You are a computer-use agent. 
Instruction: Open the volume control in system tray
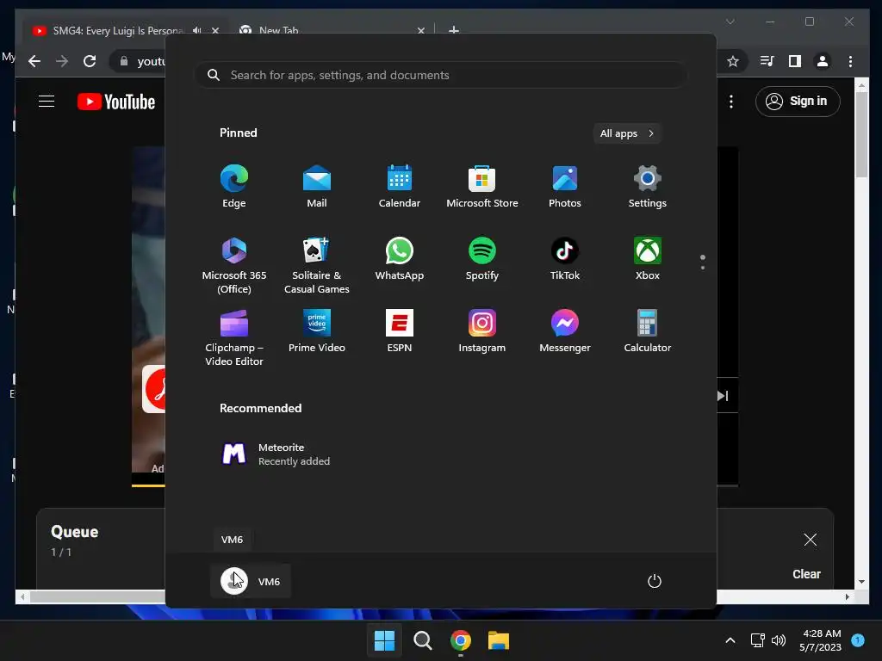[779, 640]
